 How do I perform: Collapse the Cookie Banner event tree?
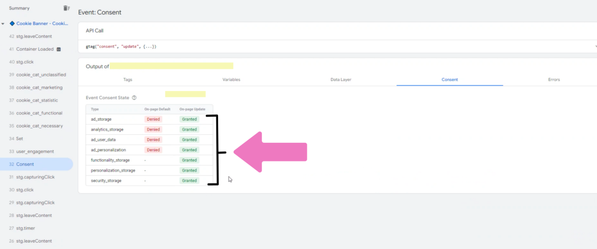pos(4,24)
